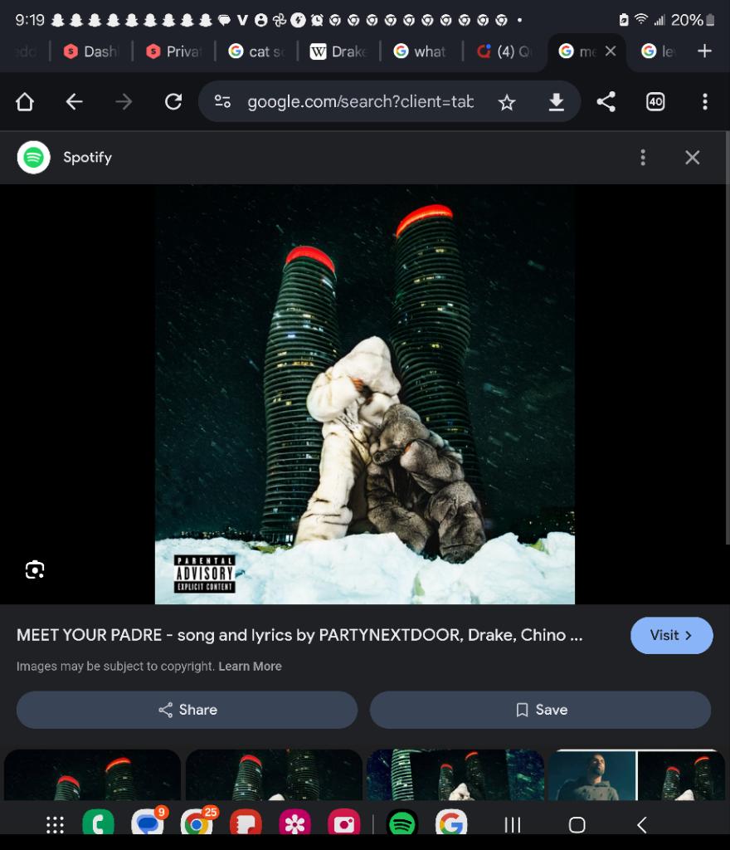Bookmark page with the star icon
The image size is (730, 850).
[507, 102]
